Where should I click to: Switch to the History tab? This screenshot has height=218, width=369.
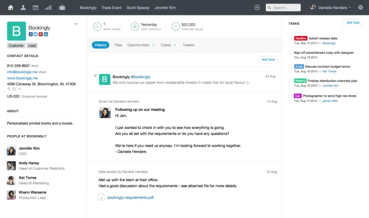[100, 45]
